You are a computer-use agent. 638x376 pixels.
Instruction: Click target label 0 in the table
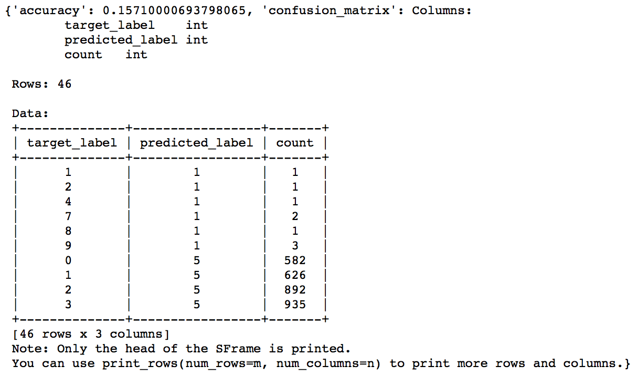[x=68, y=260]
